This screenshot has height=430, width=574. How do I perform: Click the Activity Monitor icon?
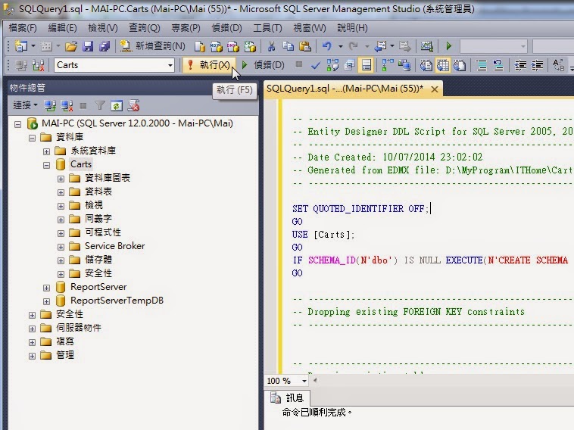click(x=427, y=46)
